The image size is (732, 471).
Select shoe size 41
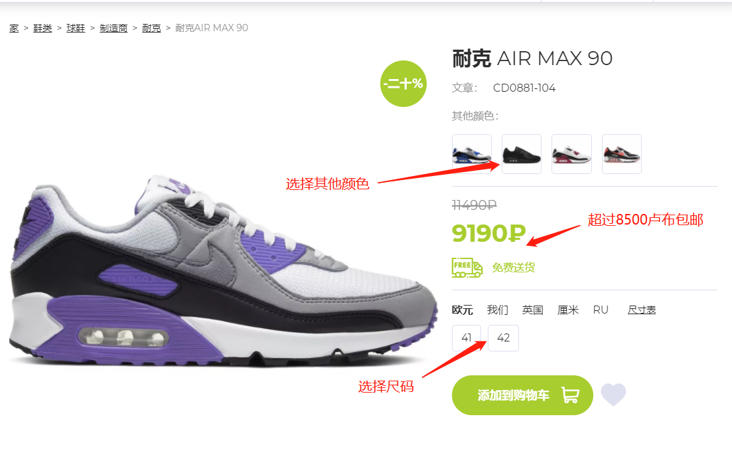pyautogui.click(x=467, y=338)
